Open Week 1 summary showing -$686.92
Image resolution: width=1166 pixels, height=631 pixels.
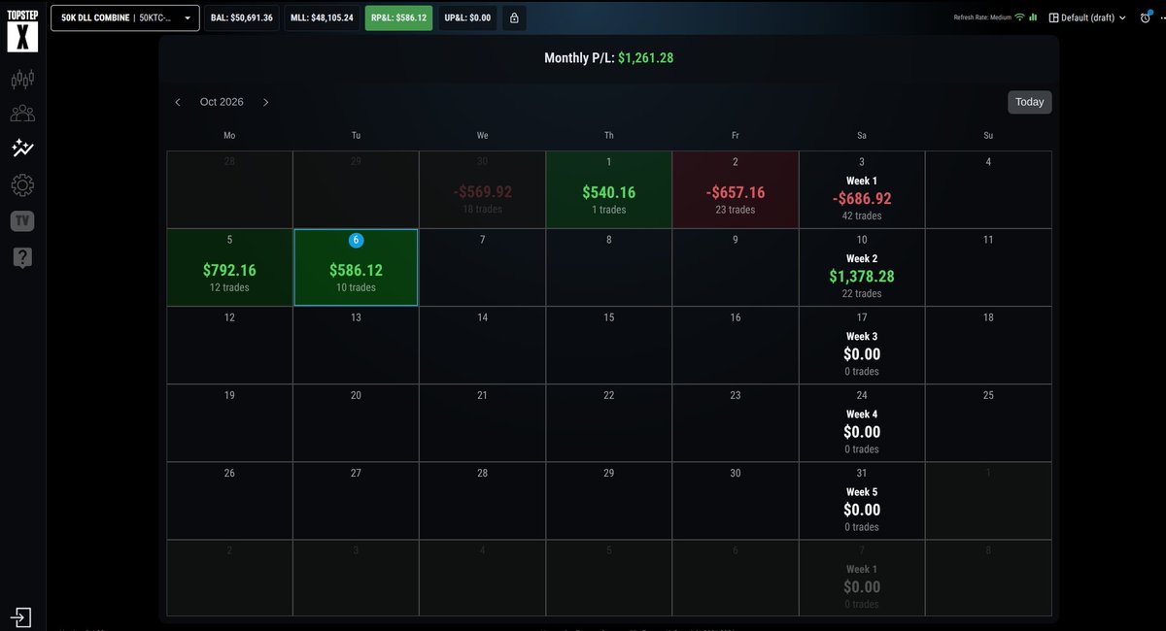click(862, 190)
